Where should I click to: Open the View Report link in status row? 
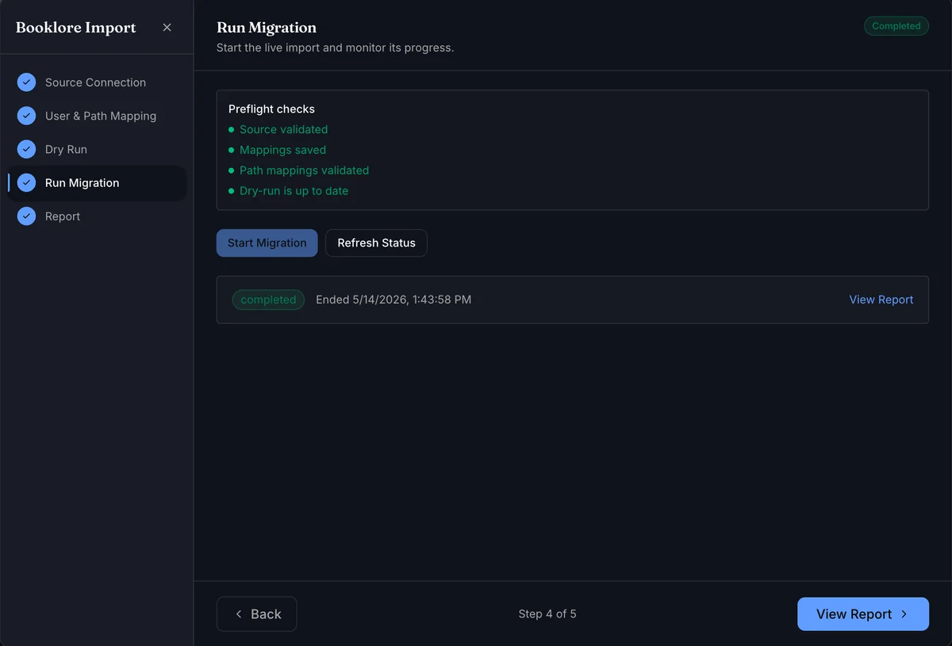tap(881, 300)
